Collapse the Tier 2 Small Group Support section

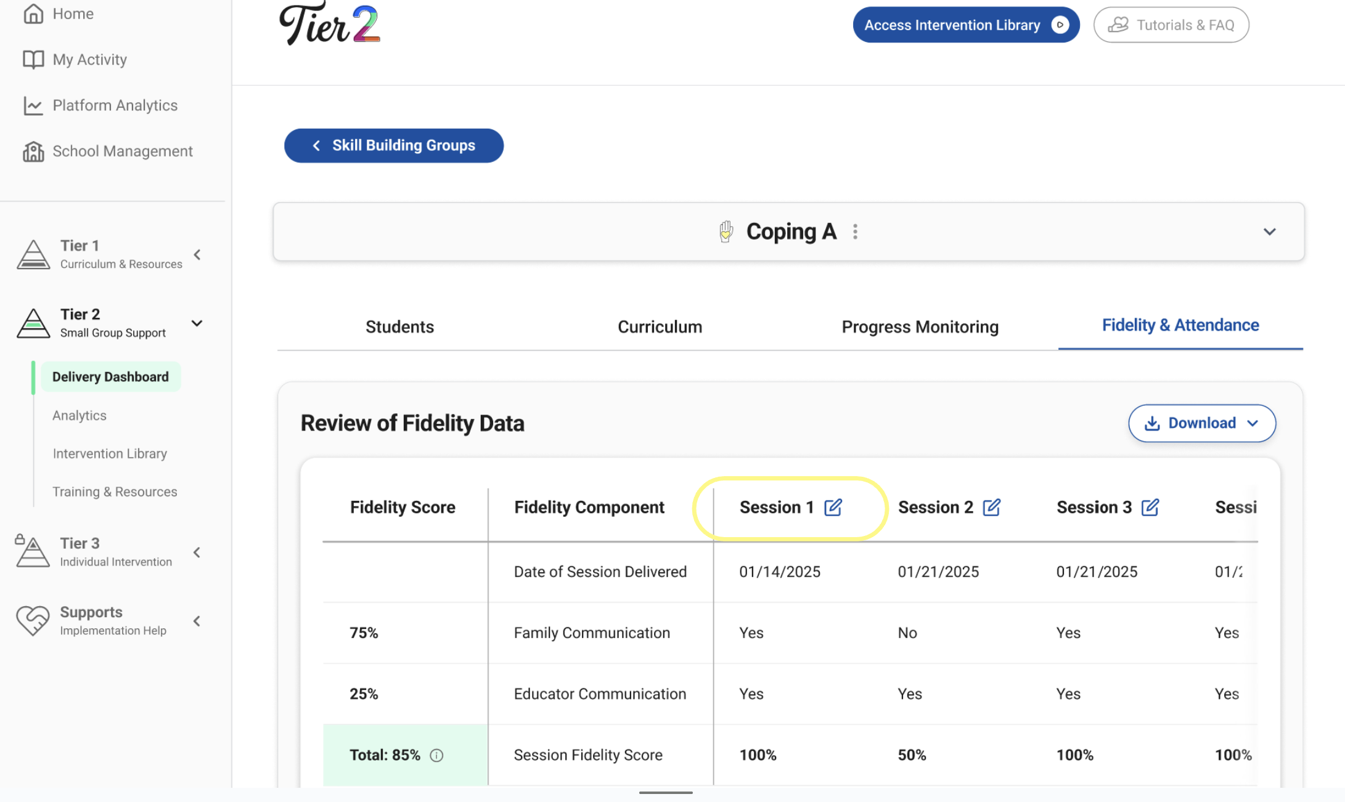coord(197,323)
